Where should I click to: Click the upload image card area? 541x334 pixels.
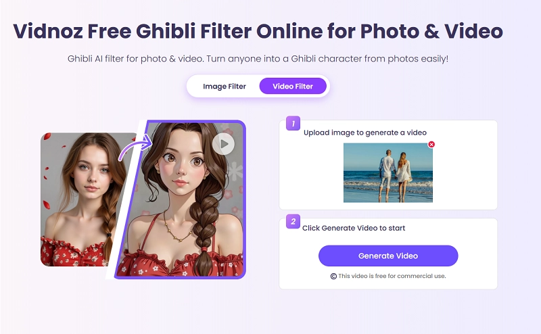click(388, 165)
